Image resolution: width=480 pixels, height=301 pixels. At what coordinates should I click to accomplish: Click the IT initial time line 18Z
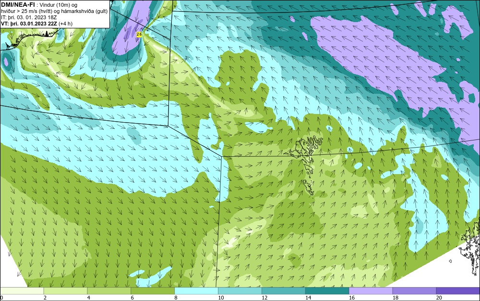pos(29,17)
